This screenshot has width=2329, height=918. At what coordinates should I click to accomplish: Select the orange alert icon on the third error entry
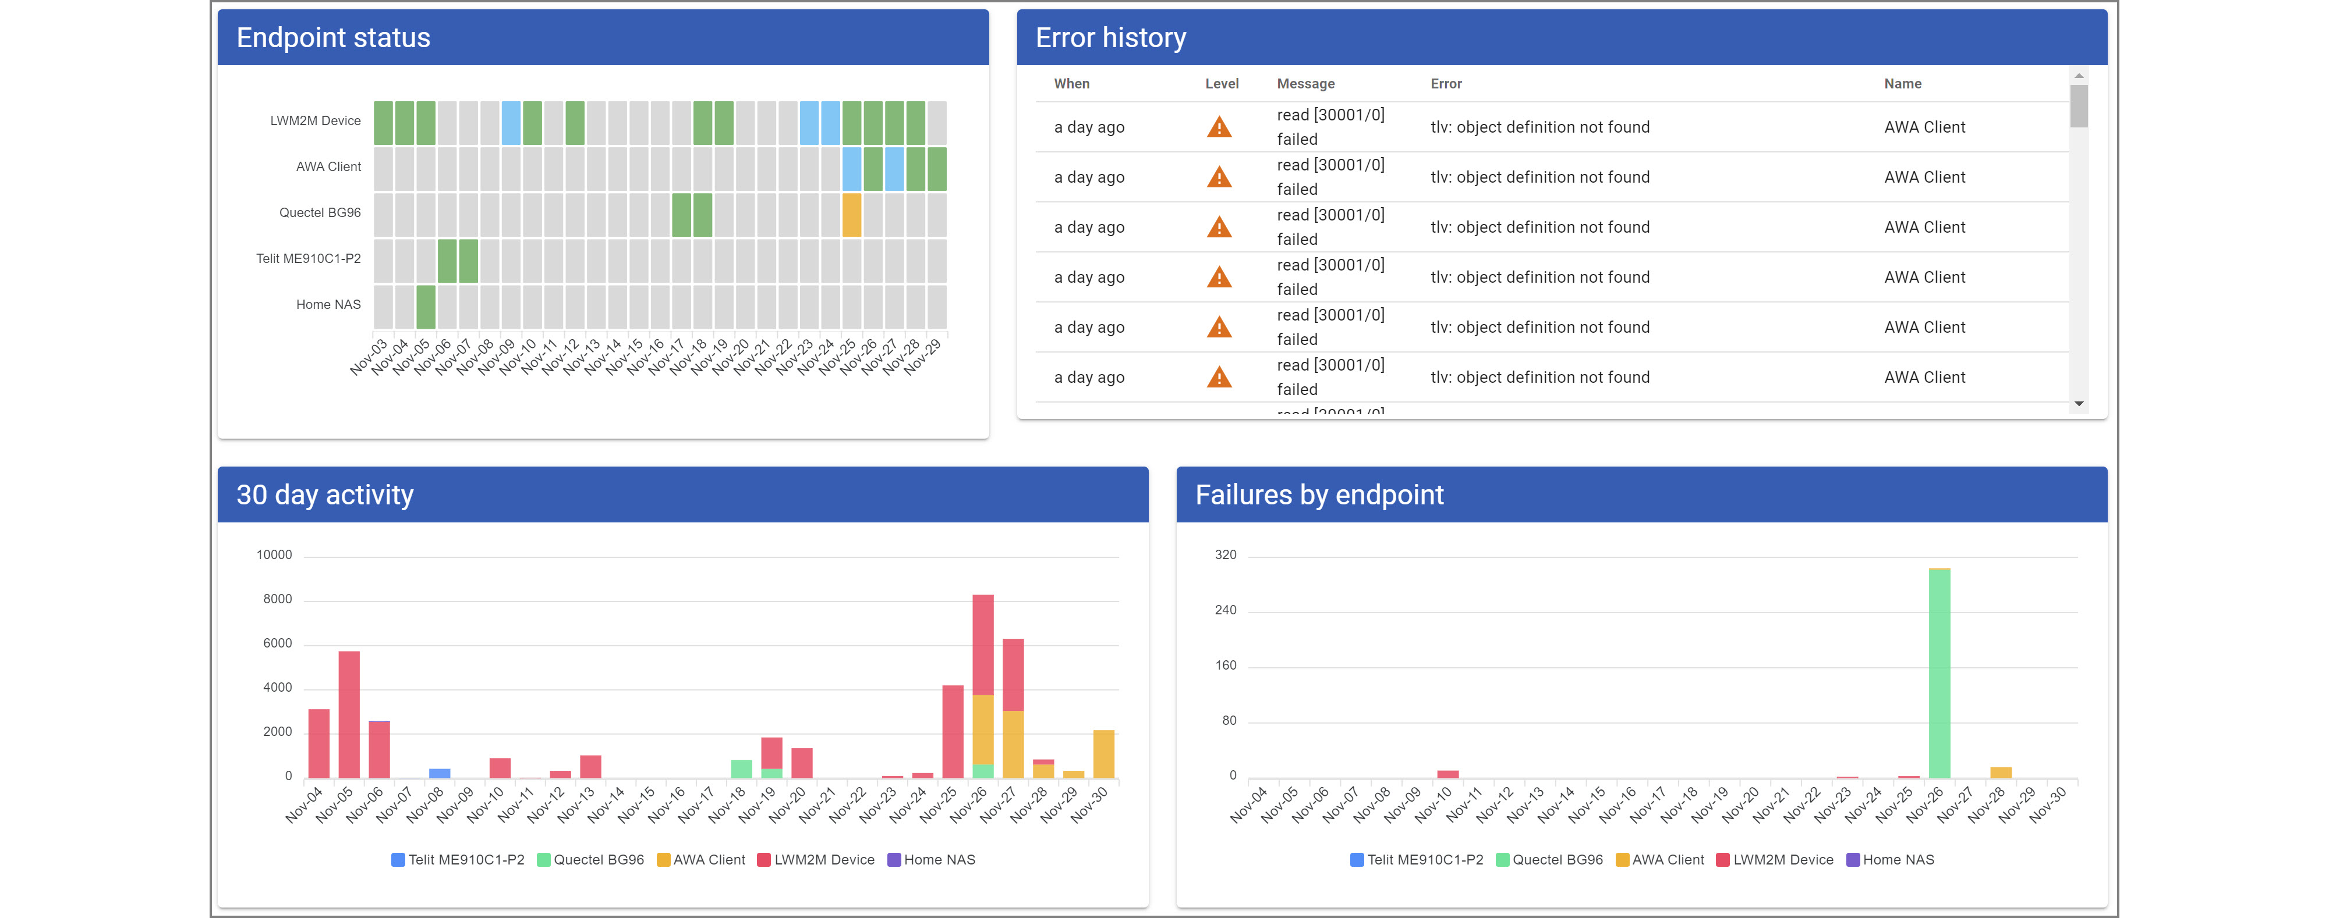click(1219, 227)
